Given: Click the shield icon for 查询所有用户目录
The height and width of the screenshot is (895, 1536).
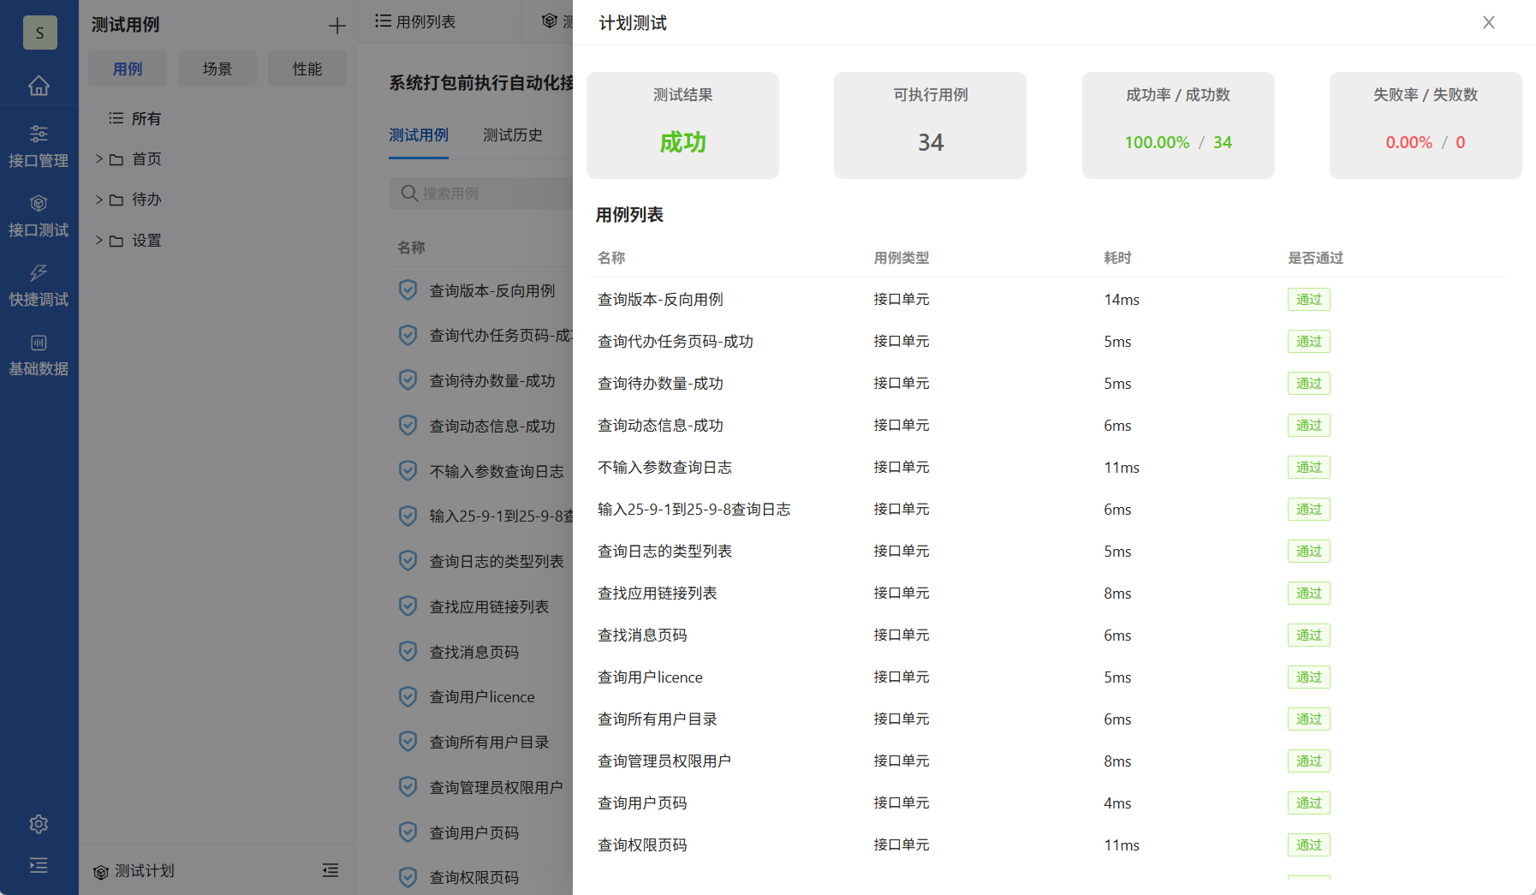Looking at the screenshot, I should [x=408, y=742].
